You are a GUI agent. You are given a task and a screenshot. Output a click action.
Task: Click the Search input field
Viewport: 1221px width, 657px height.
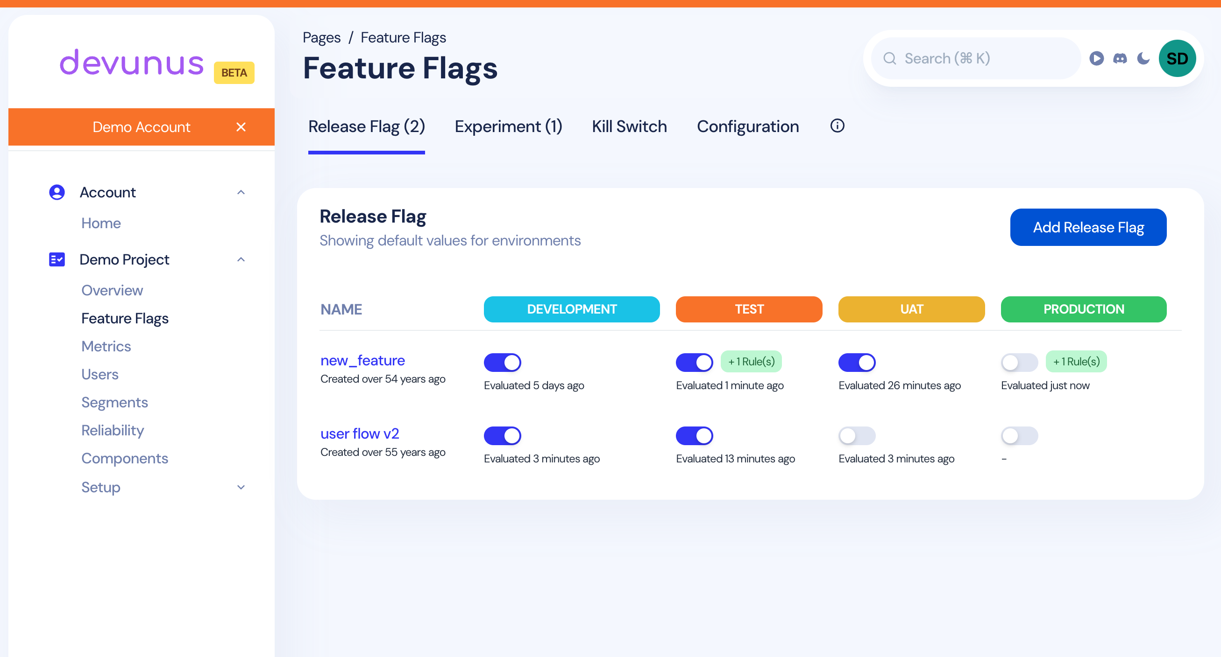pyautogui.click(x=976, y=58)
